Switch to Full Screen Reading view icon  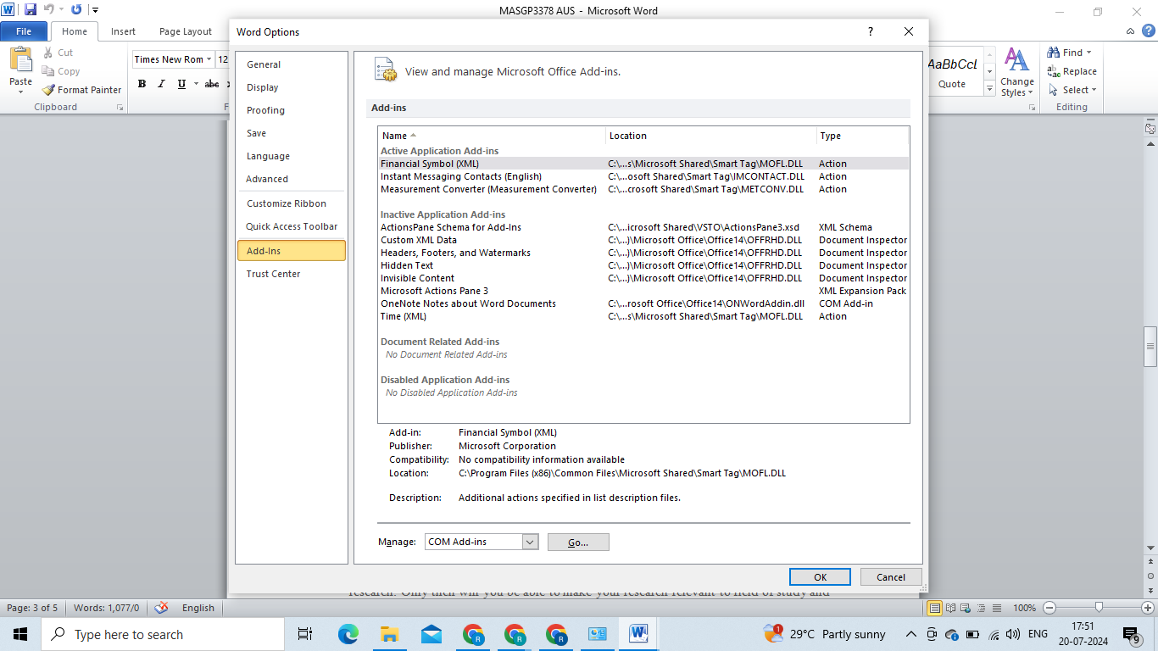coord(951,608)
